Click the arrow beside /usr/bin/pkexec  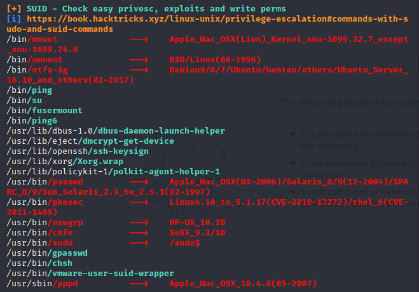pos(139,202)
